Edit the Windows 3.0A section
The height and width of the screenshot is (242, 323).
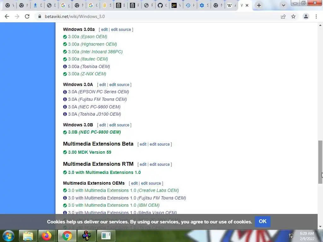pyautogui.click(x=103, y=84)
